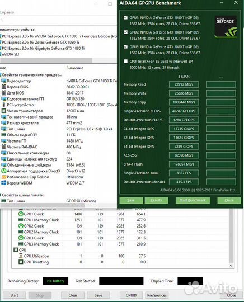Enable the CPU Intel Xeon E5-2678 v3 checkbox
This screenshot has height=302, width=244.
(x=125, y=62)
